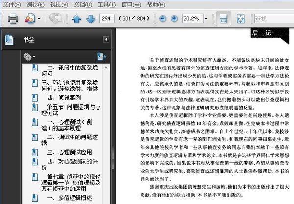Open bookmark 一、多值逻辑概述
The width and height of the screenshot is (294, 204).
click(x=70, y=198)
